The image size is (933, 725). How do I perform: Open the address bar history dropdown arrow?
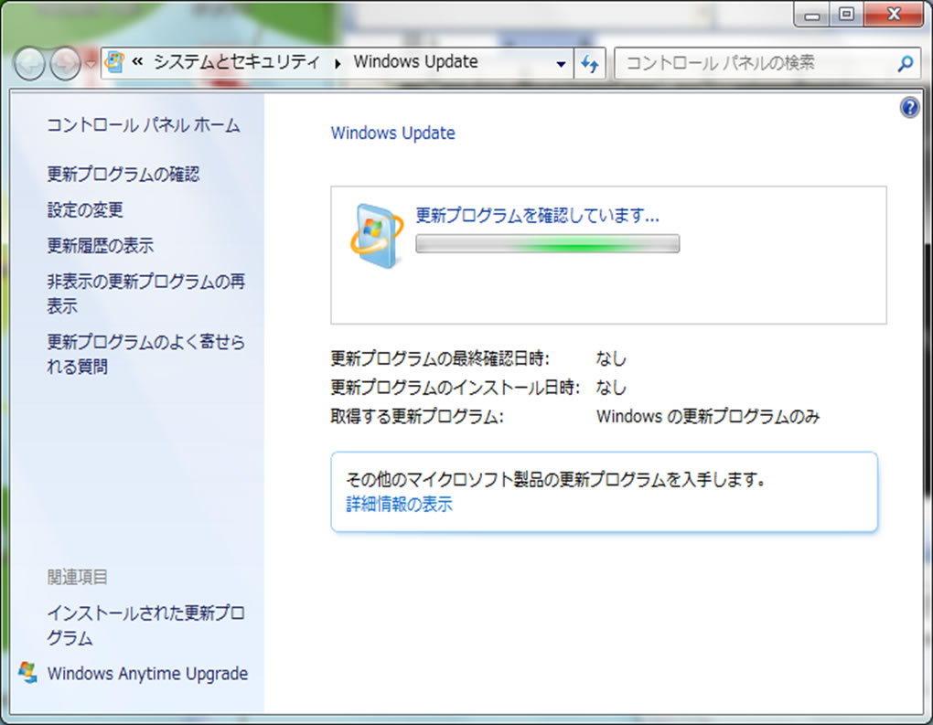[561, 63]
